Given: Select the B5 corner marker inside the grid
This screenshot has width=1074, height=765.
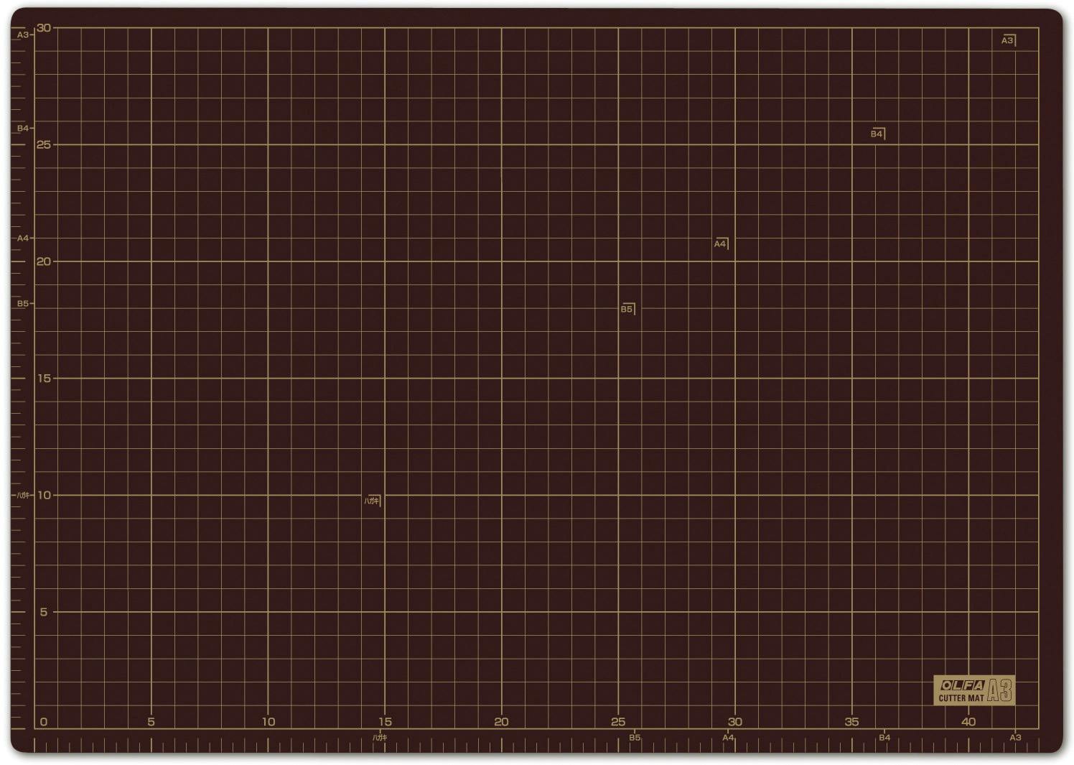Looking at the screenshot, I should [627, 310].
